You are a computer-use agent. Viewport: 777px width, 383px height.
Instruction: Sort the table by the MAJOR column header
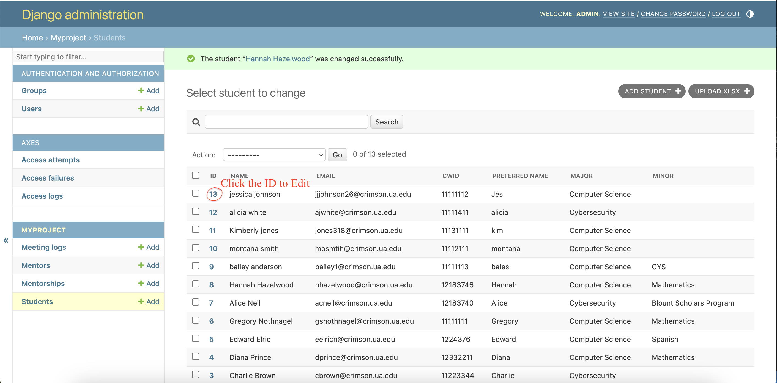click(x=581, y=176)
